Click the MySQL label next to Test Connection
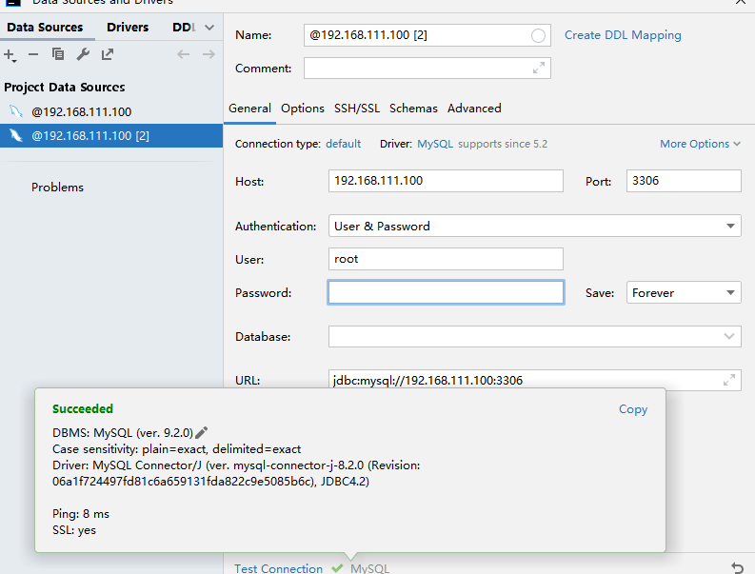This screenshot has width=755, height=574. click(x=369, y=568)
